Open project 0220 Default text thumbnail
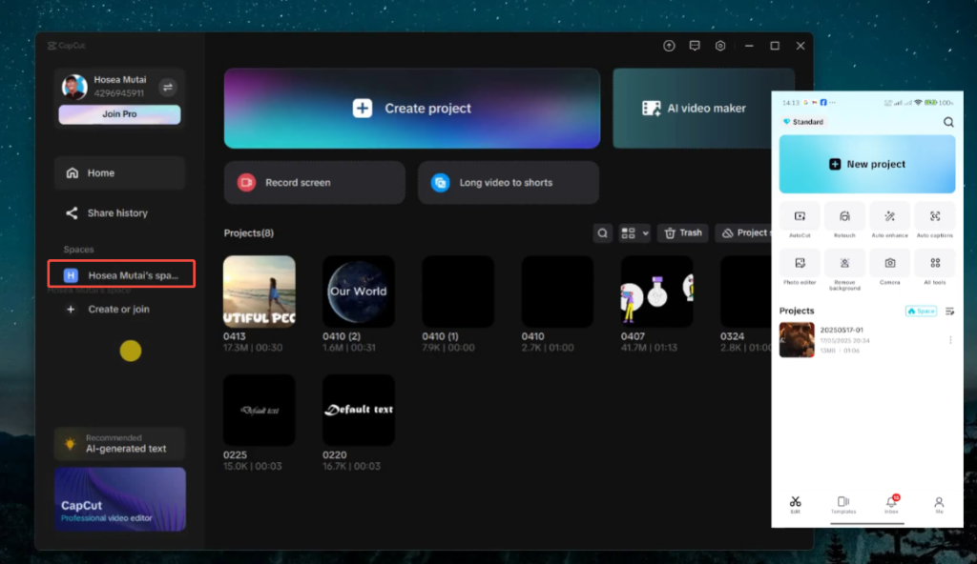This screenshot has width=977, height=564. coord(359,411)
